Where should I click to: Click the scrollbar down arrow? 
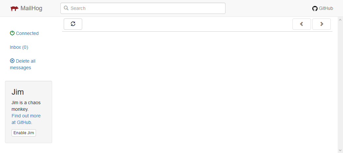click(340, 150)
